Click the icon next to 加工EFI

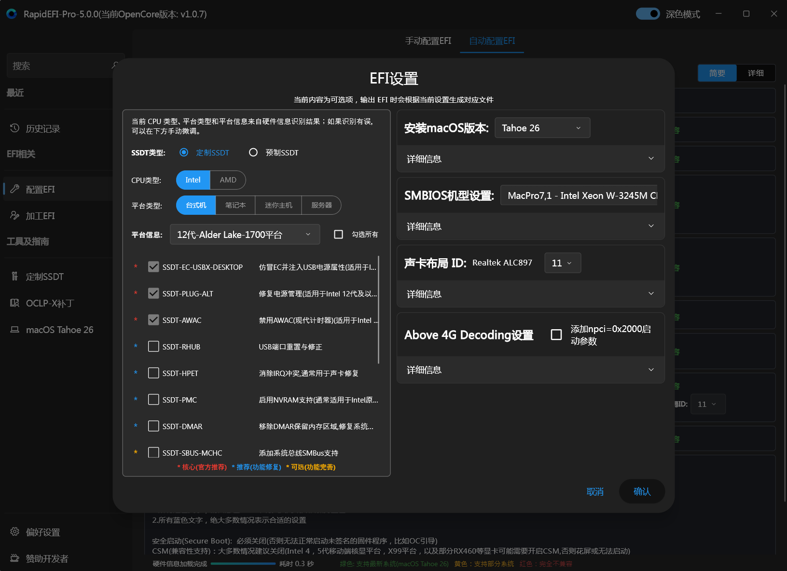(x=14, y=215)
